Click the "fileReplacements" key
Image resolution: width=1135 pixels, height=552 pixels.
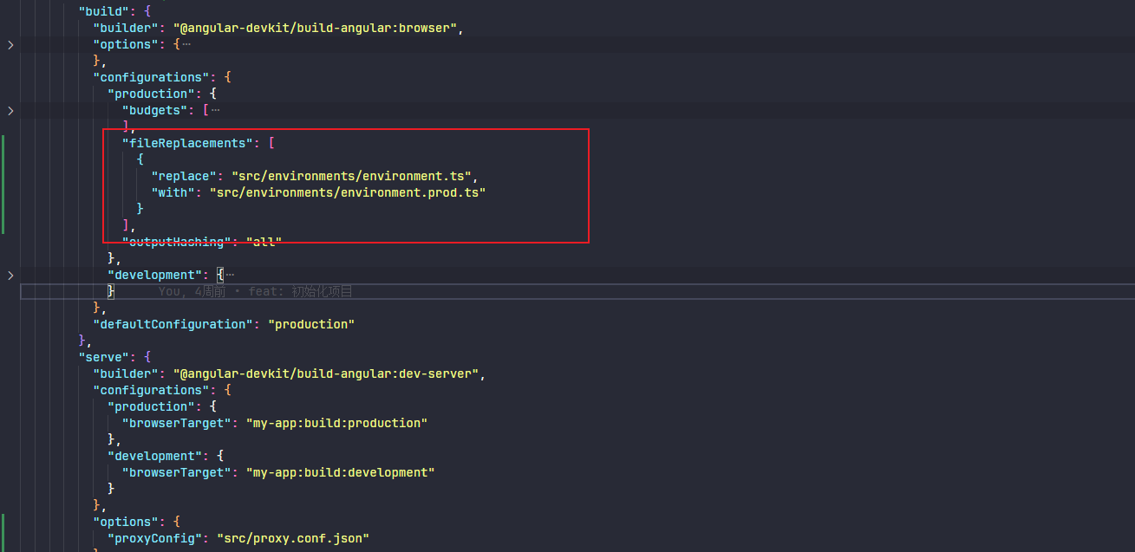[x=184, y=143]
